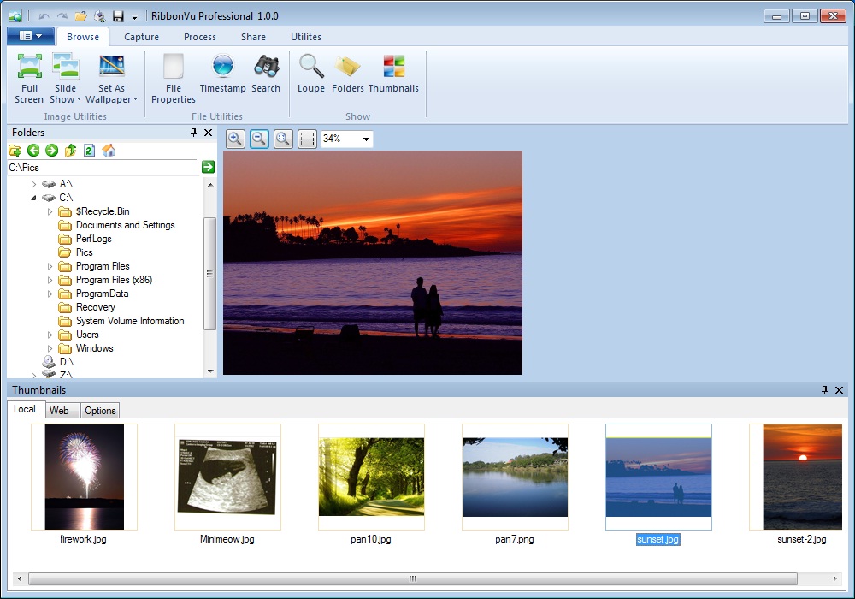The width and height of the screenshot is (855, 599).
Task: Pin the Folders panel
Action: (x=193, y=133)
